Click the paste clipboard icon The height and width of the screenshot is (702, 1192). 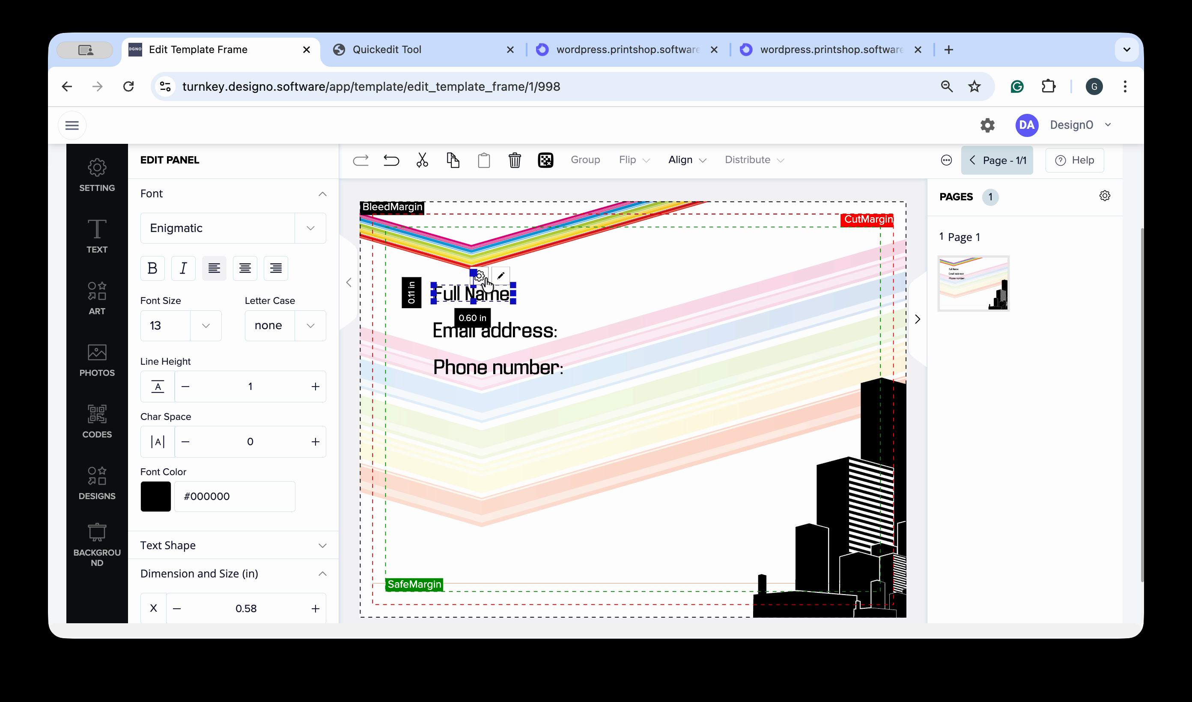pyautogui.click(x=483, y=160)
